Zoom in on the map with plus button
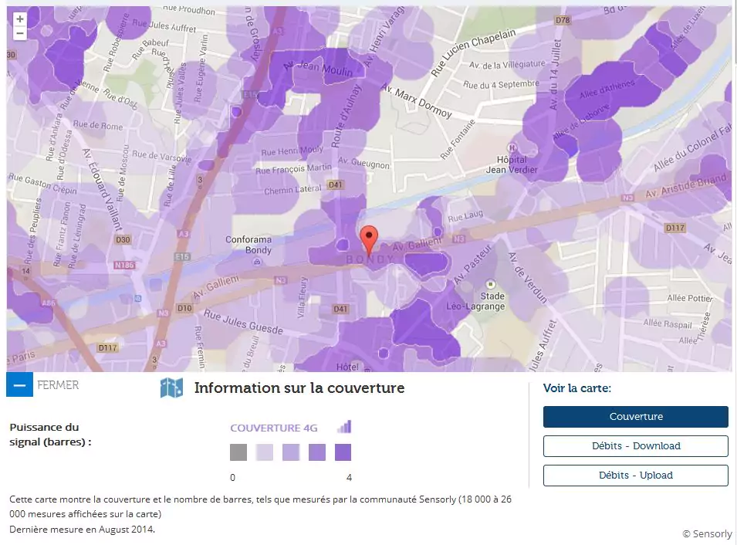 pyautogui.click(x=20, y=19)
